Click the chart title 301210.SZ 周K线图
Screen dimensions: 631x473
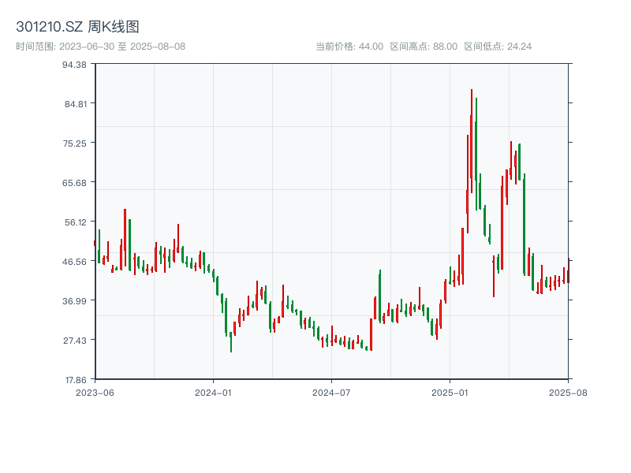[x=77, y=27]
